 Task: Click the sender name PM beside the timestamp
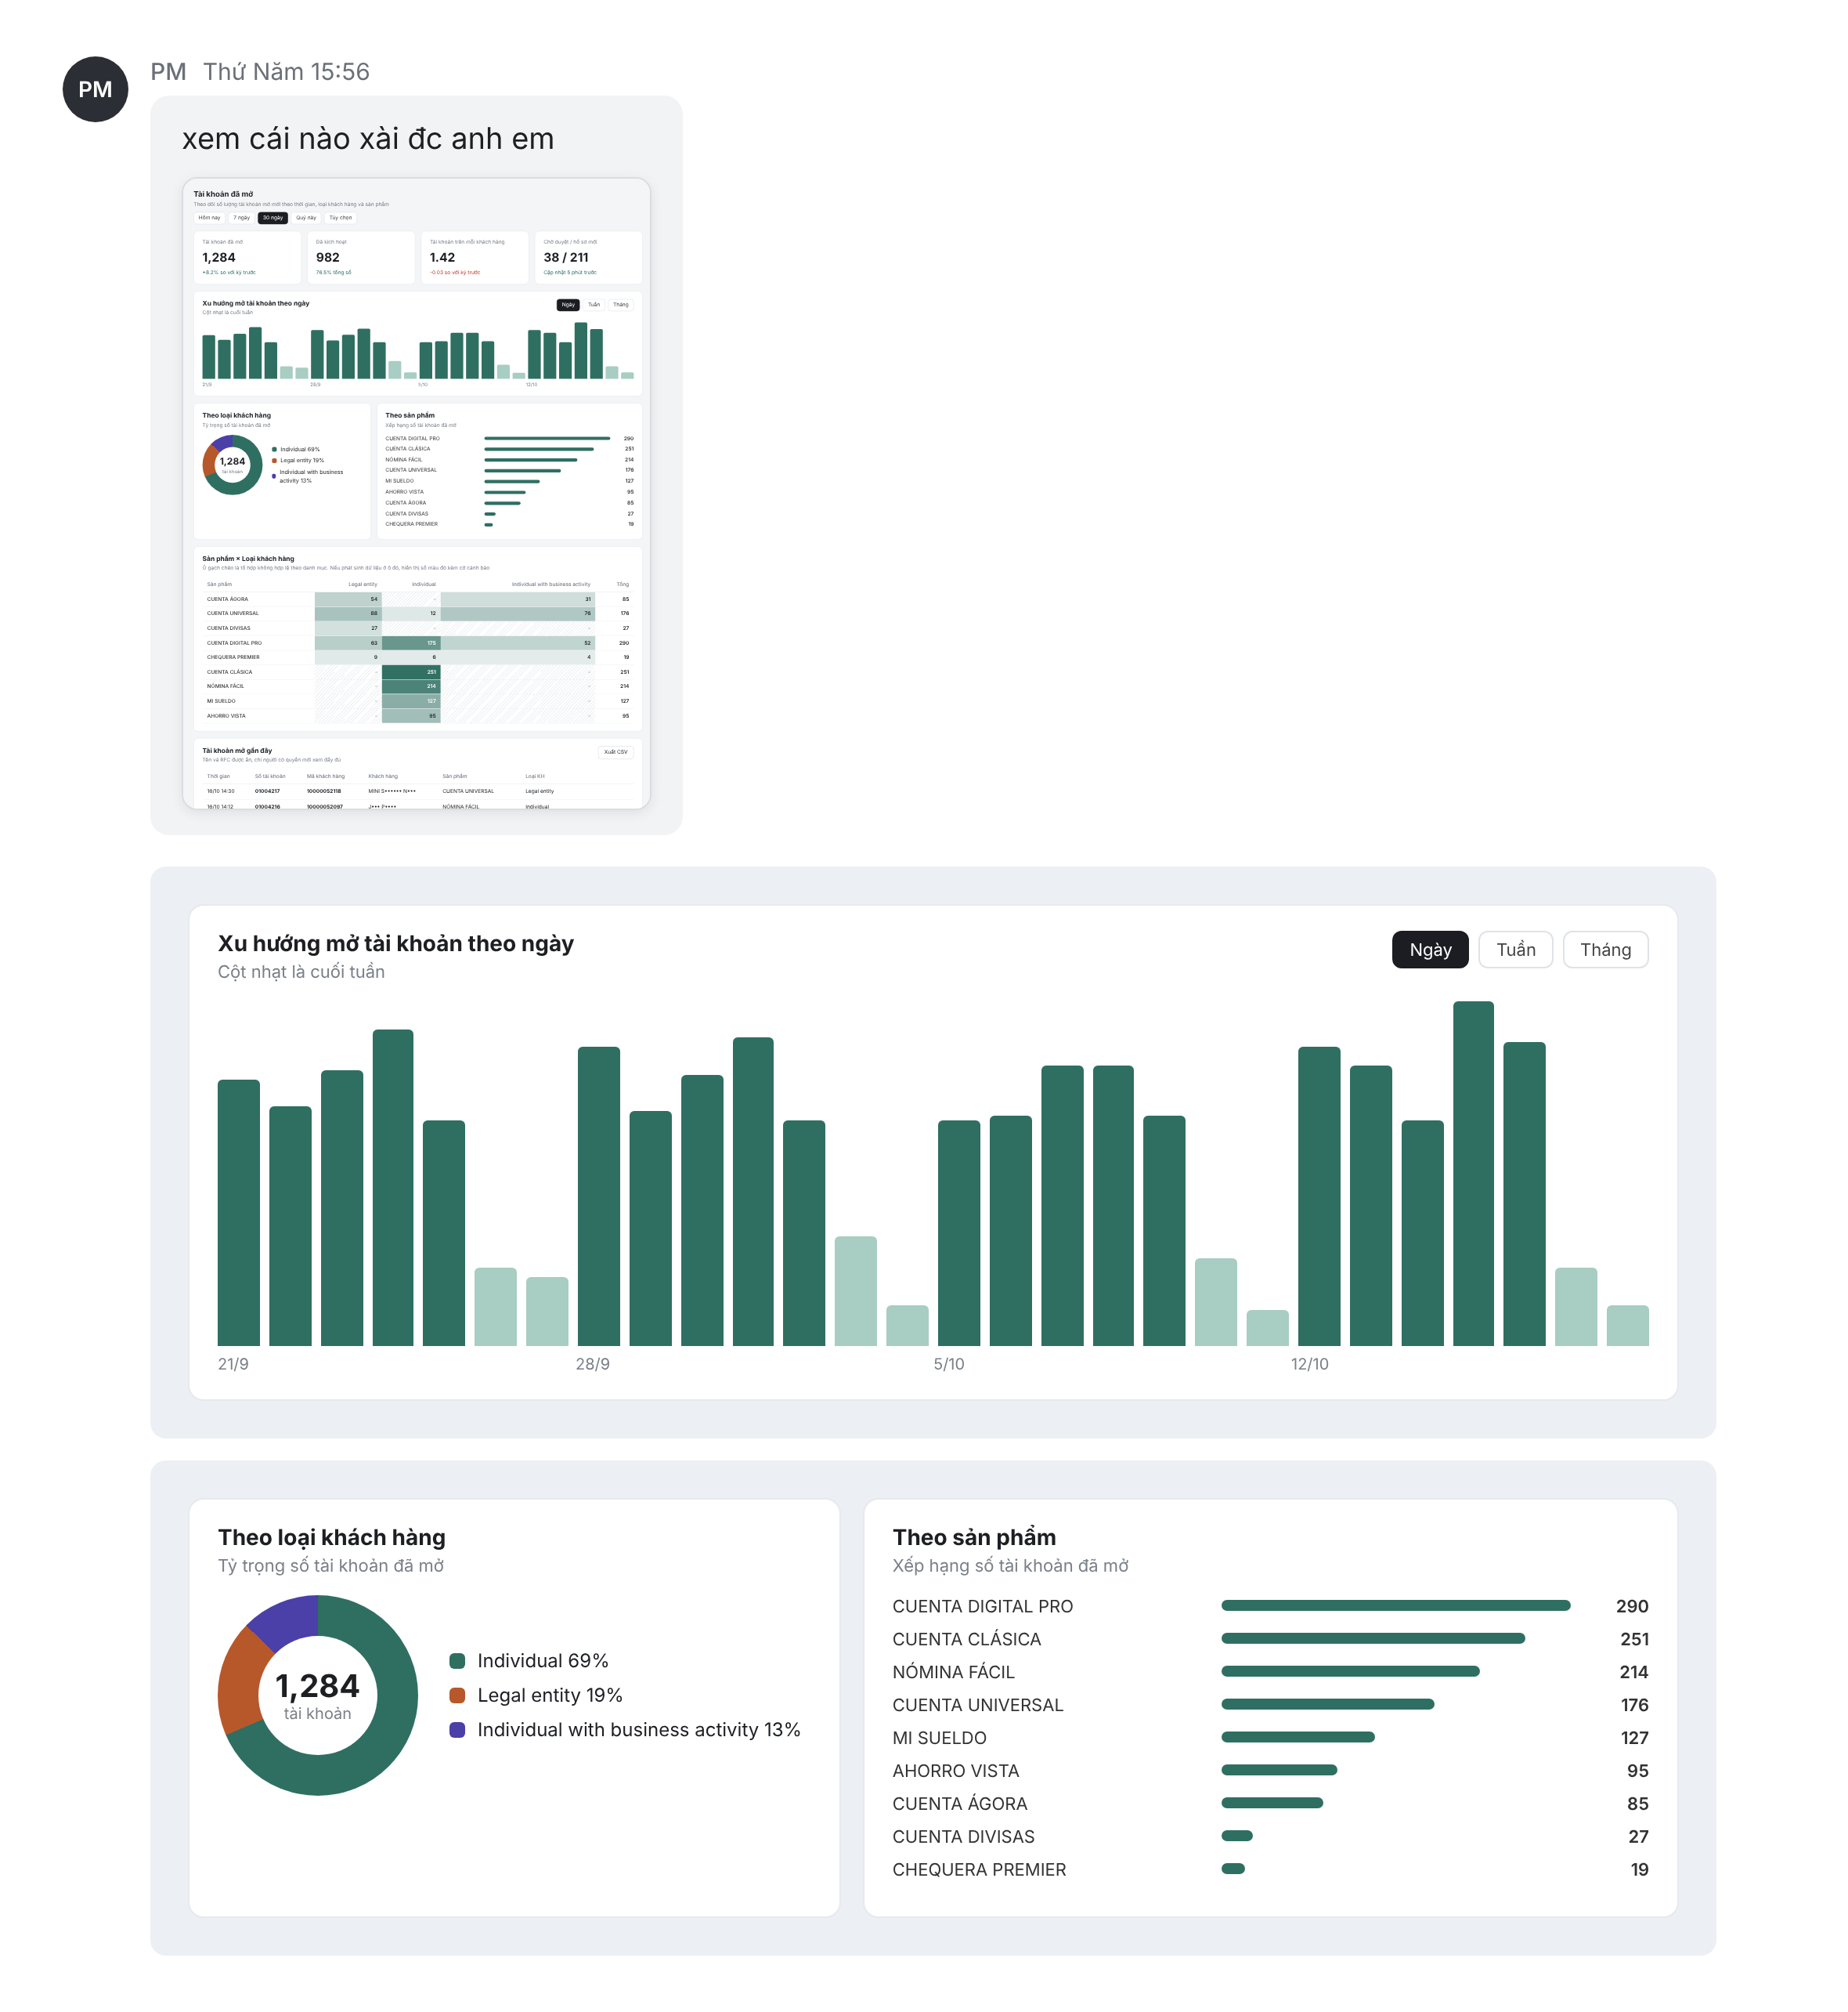pos(168,72)
